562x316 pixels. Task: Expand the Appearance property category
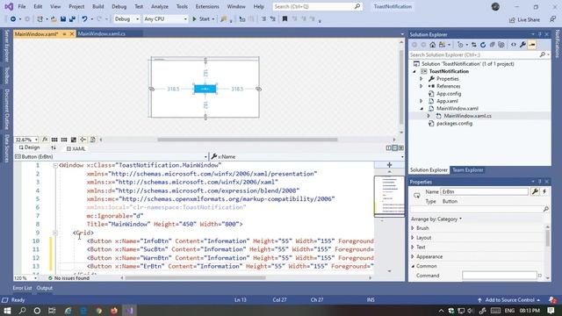[413, 256]
